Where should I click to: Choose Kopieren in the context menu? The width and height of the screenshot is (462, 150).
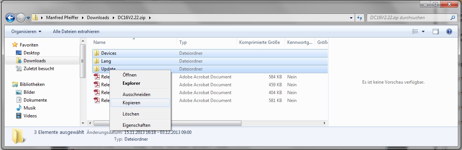[x=140, y=102]
